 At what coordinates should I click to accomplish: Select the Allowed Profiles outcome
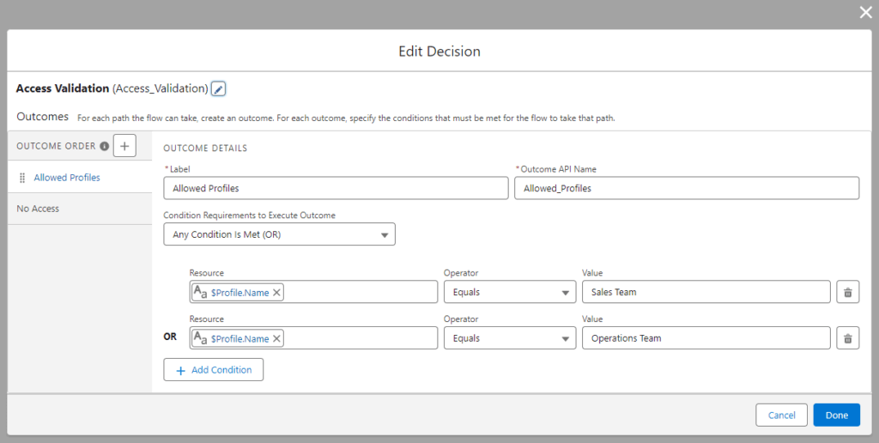[x=67, y=178]
